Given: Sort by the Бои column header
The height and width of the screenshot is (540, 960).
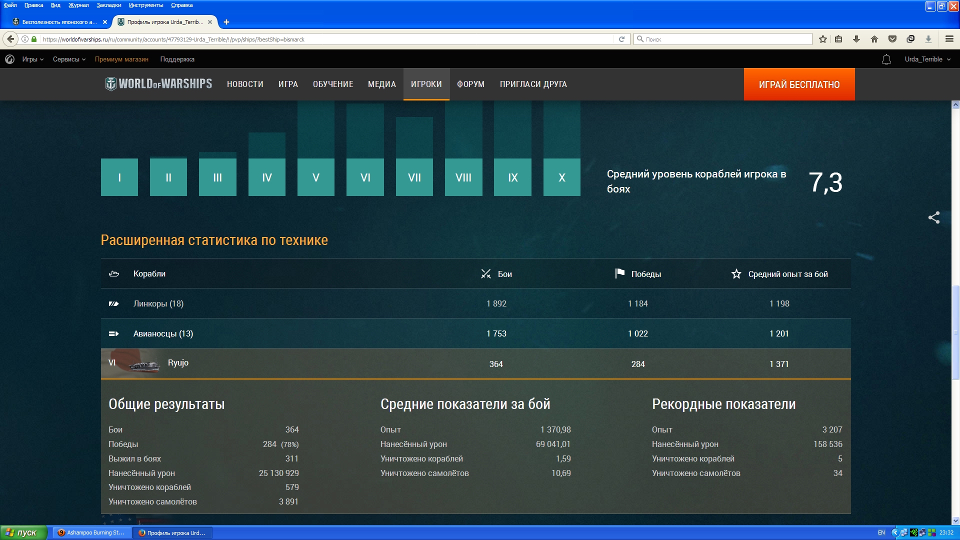Looking at the screenshot, I should (496, 274).
